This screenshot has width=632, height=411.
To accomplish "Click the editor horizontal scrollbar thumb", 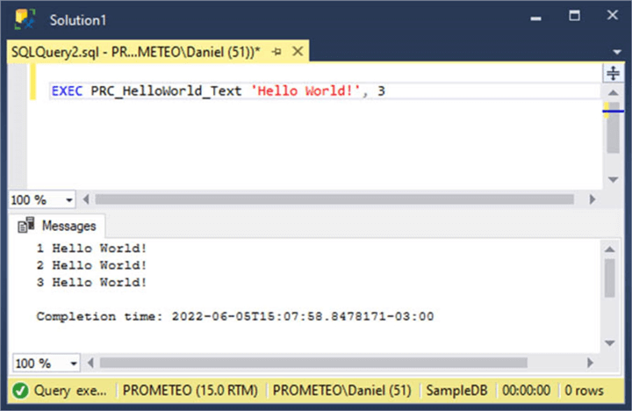I will tap(334, 199).
